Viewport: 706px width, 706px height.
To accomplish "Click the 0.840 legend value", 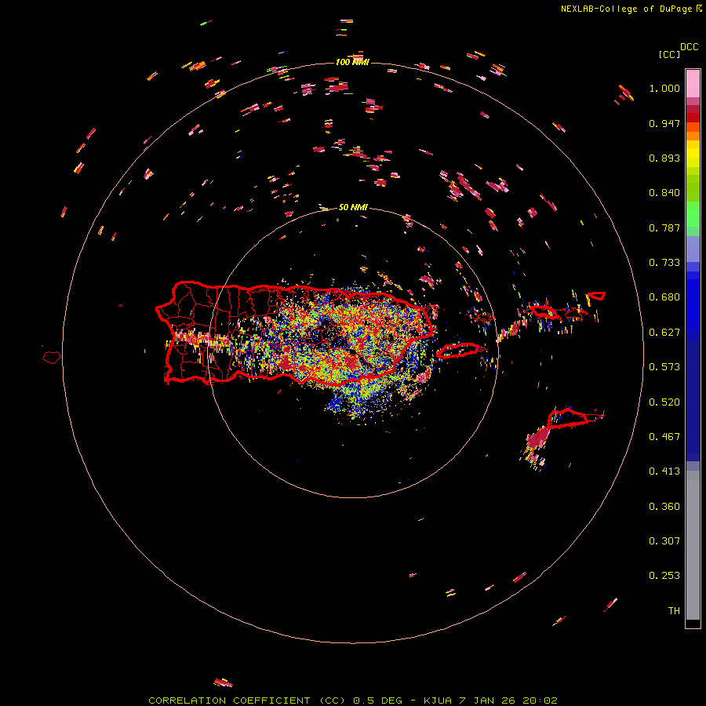I will tap(664, 193).
